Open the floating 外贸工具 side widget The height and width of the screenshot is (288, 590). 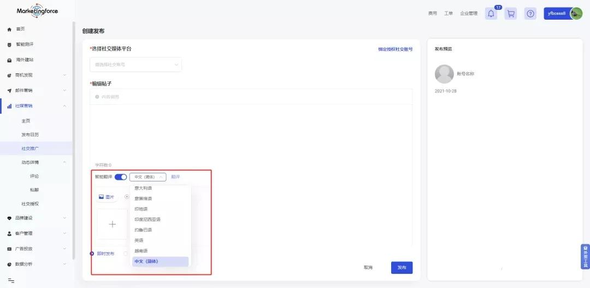(586, 257)
